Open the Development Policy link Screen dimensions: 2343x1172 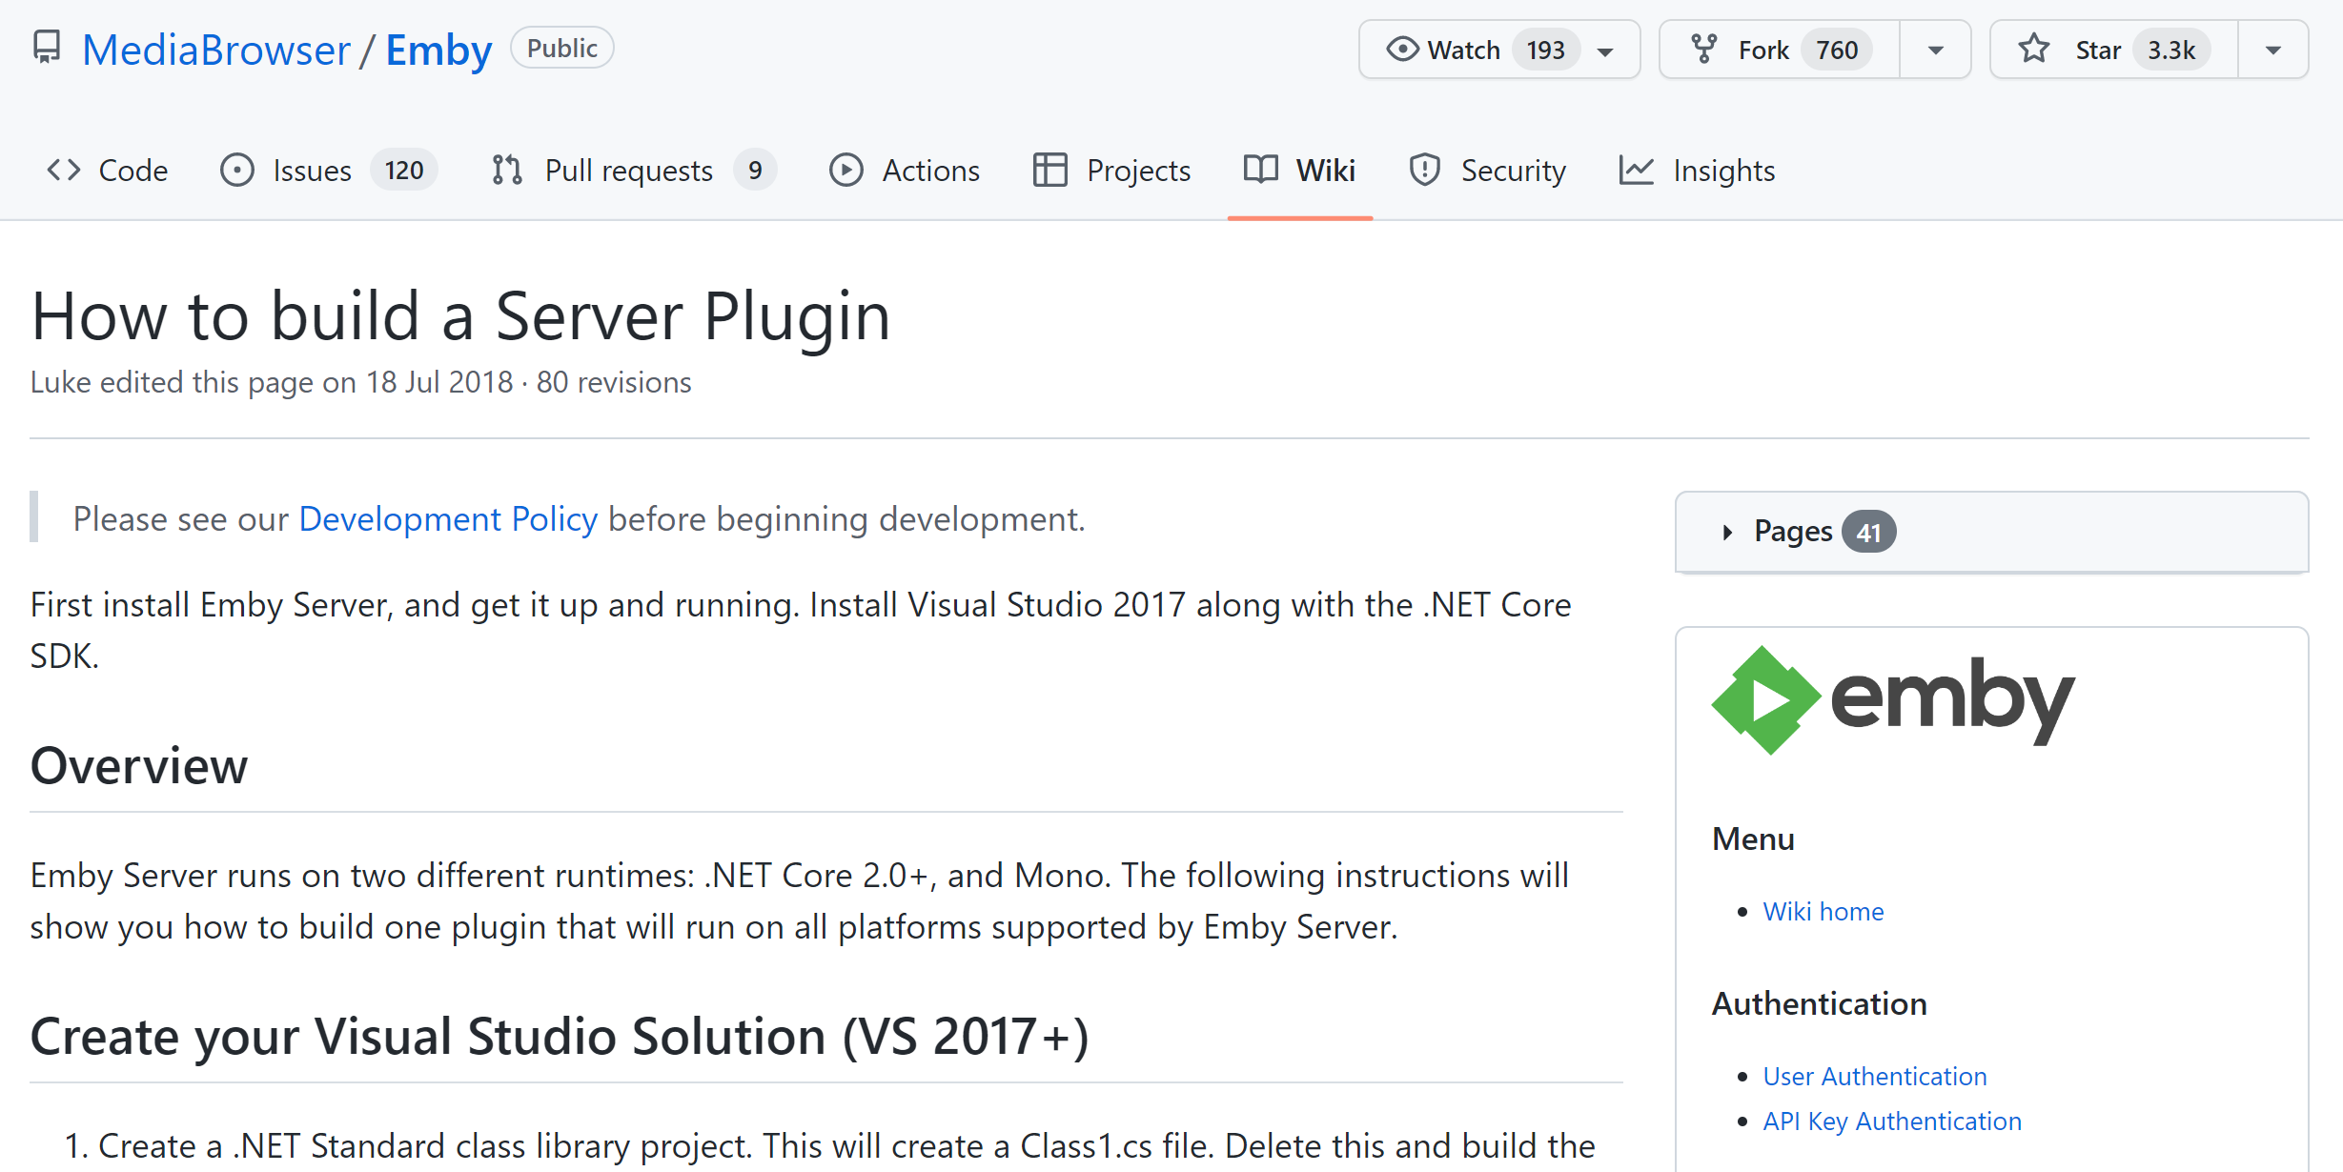pyautogui.click(x=448, y=519)
